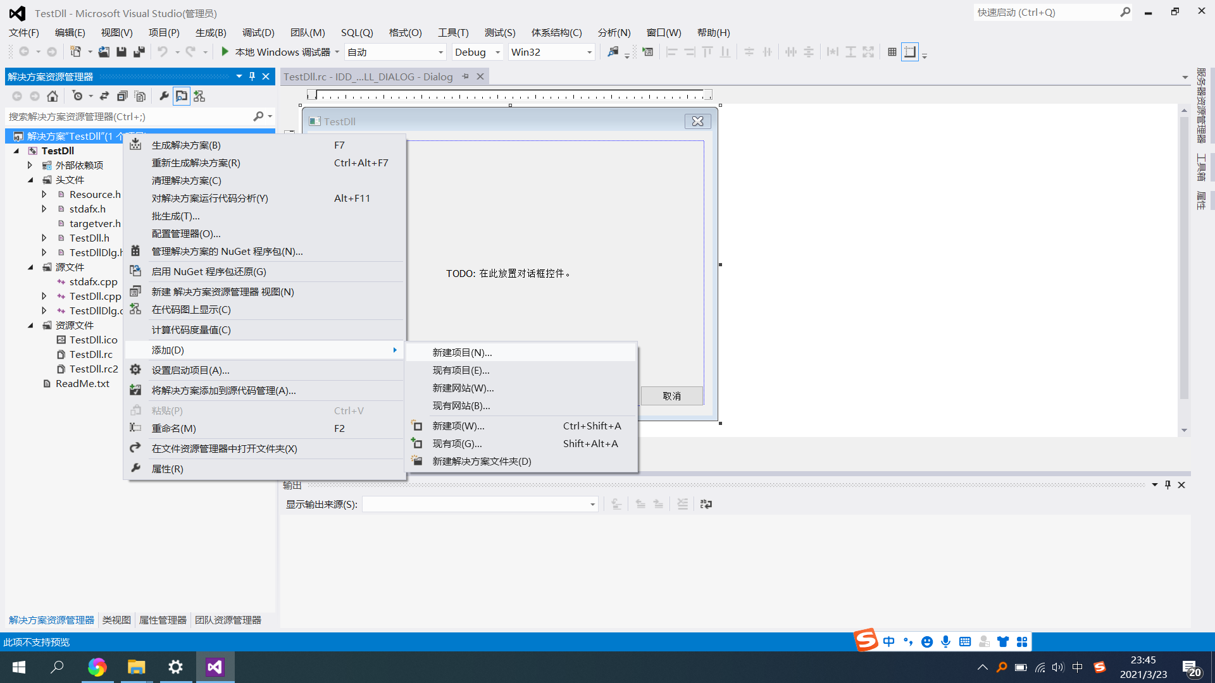
Task: Click the Save All toolbar icon
Action: pyautogui.click(x=139, y=52)
